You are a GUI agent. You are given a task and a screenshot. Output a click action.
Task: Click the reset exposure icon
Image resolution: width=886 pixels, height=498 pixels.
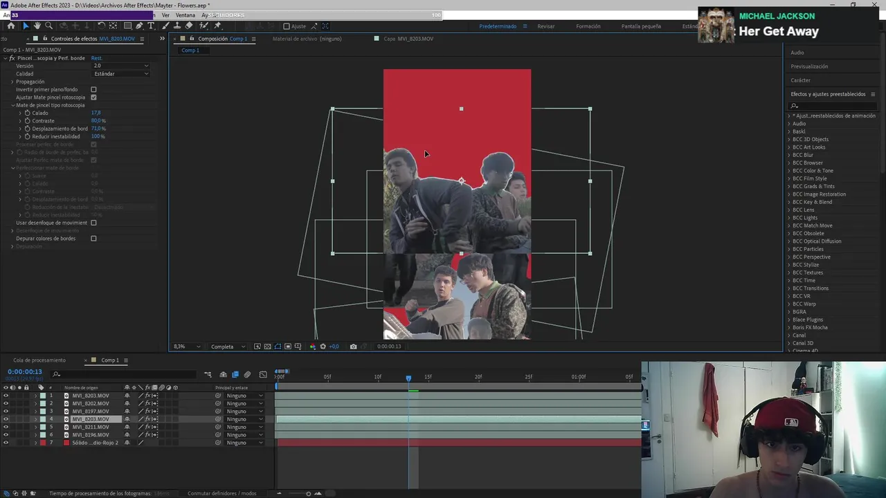323,347
